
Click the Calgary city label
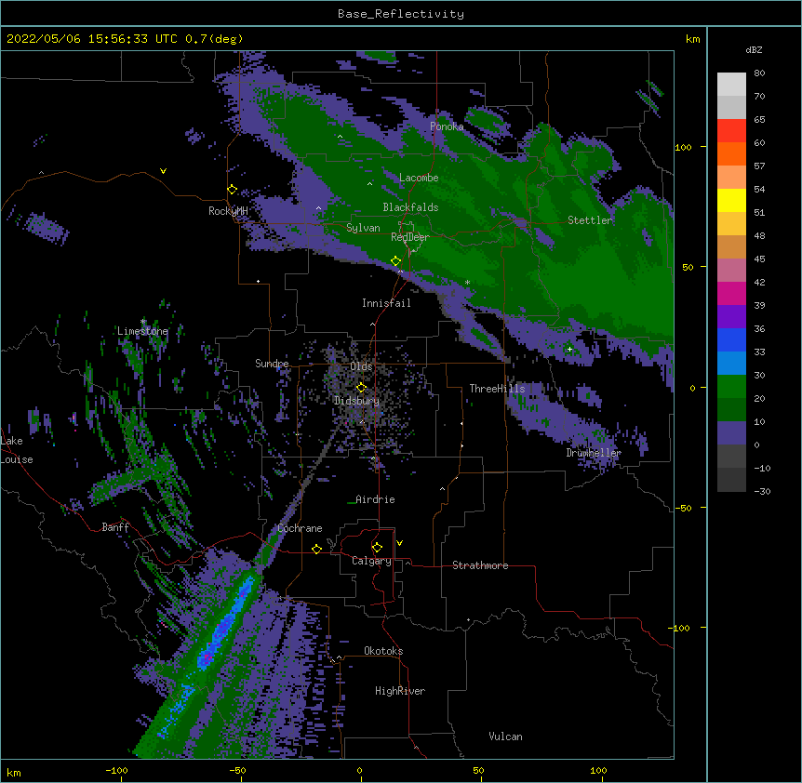click(x=371, y=561)
